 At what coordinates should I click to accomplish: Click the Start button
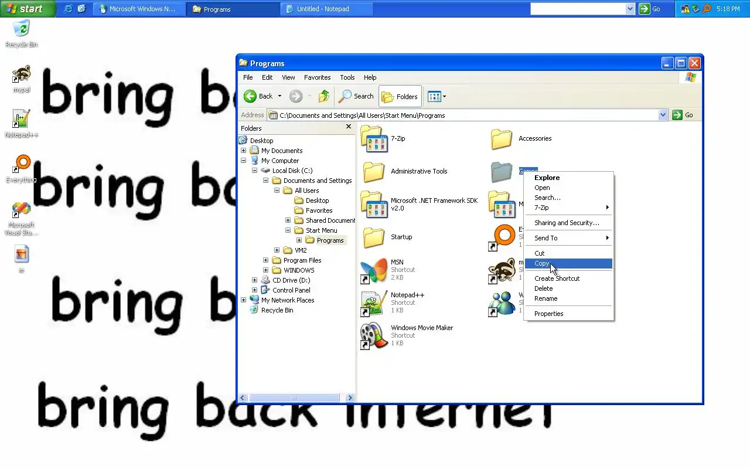[28, 9]
